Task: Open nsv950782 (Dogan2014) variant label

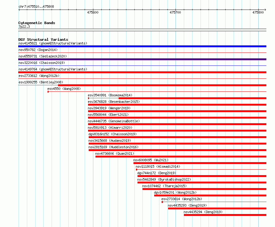Action: [x=38, y=50]
